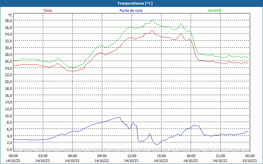
Task: Click the green windchill peak near 14:00
Action: (x=153, y=20)
